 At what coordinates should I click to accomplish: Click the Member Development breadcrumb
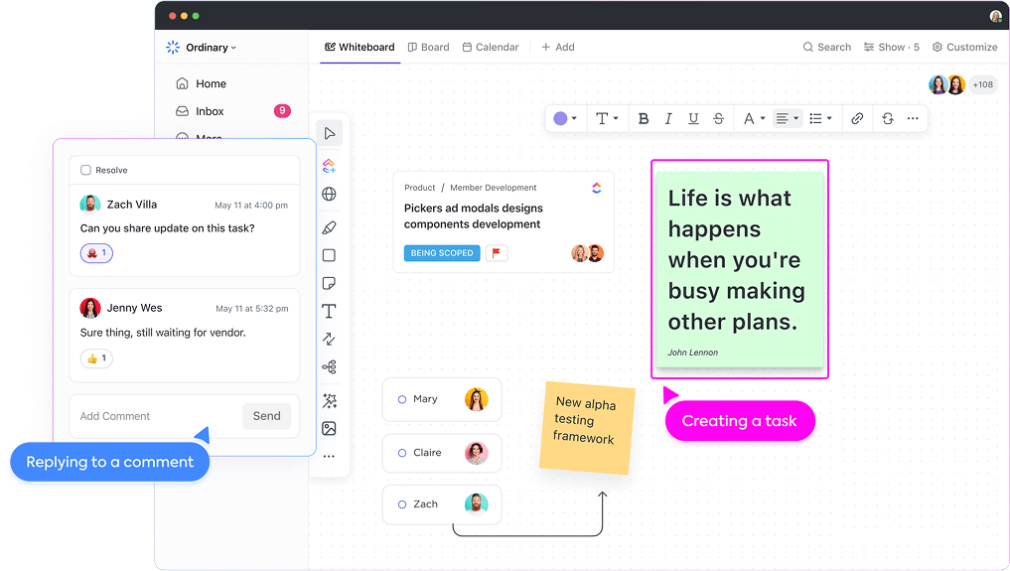[x=493, y=188]
